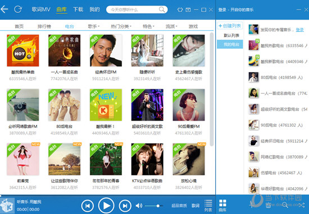
Task: Click the 创建列表 button
Action: tap(230, 26)
